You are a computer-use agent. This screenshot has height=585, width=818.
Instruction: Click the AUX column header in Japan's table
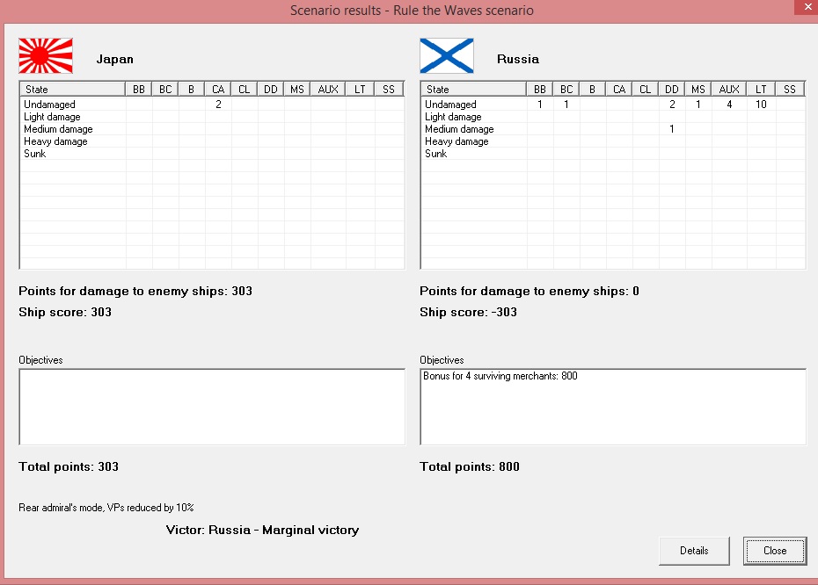point(328,89)
